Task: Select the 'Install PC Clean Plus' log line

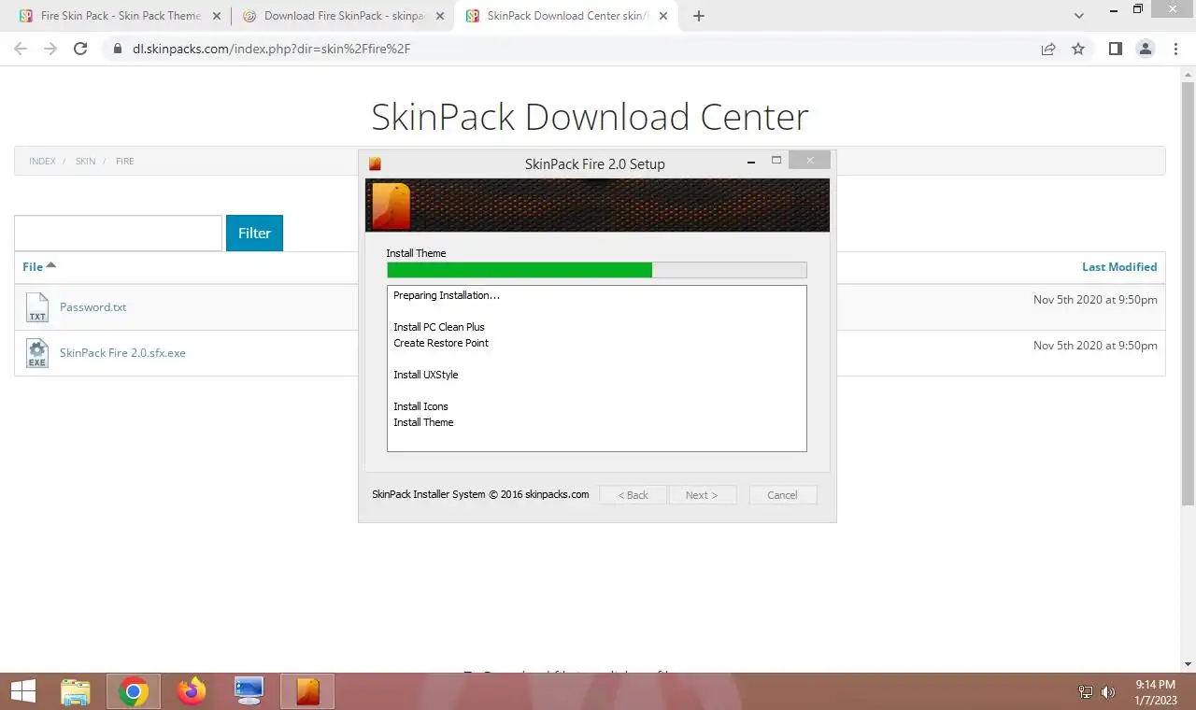Action: tap(439, 327)
